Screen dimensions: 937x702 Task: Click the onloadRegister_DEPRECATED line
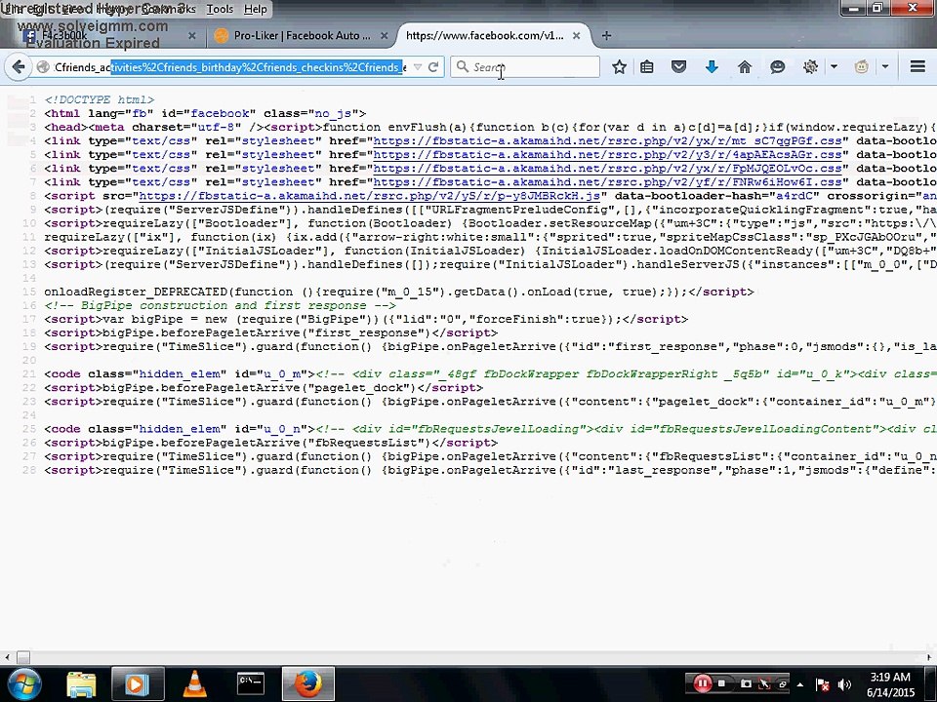pyautogui.click(x=399, y=292)
